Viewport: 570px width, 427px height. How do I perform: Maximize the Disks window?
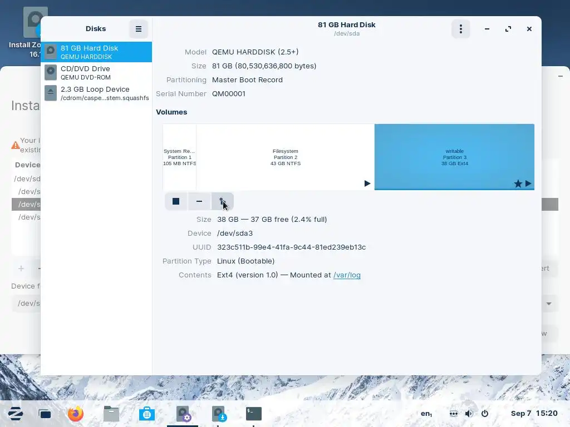(x=508, y=29)
